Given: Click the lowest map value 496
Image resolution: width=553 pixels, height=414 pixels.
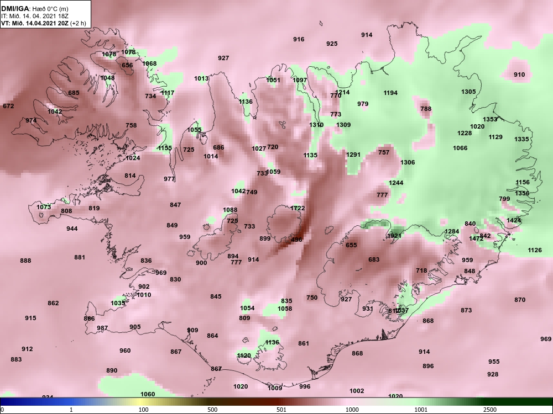Looking at the screenshot, I should [296, 240].
